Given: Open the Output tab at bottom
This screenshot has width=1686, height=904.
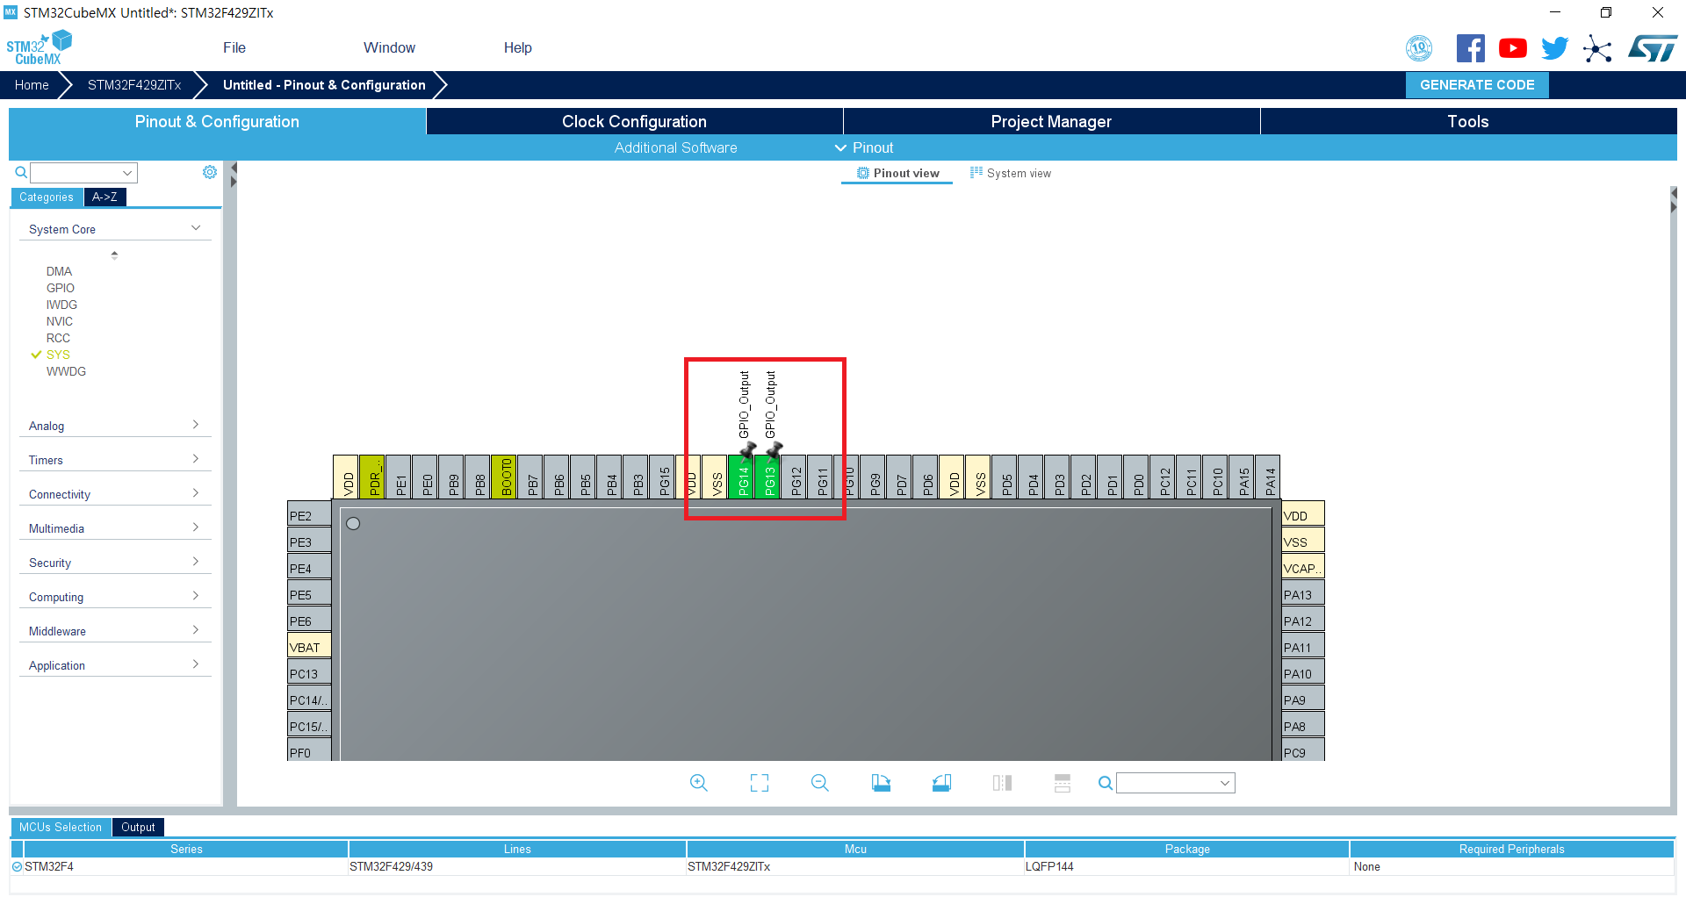Looking at the screenshot, I should [138, 827].
